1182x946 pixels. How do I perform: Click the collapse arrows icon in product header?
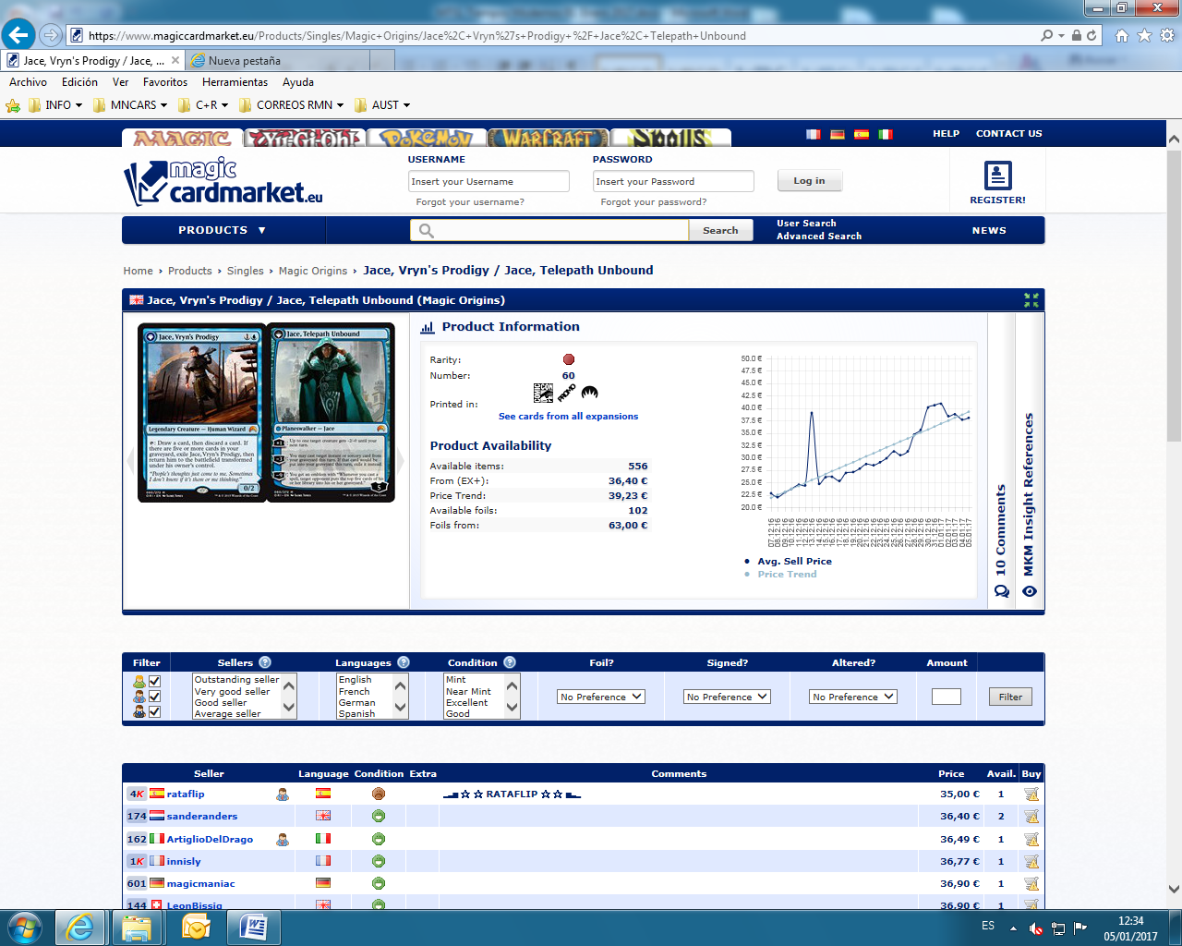coord(1031,300)
